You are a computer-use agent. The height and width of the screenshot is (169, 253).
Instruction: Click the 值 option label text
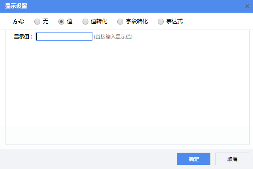tap(70, 21)
